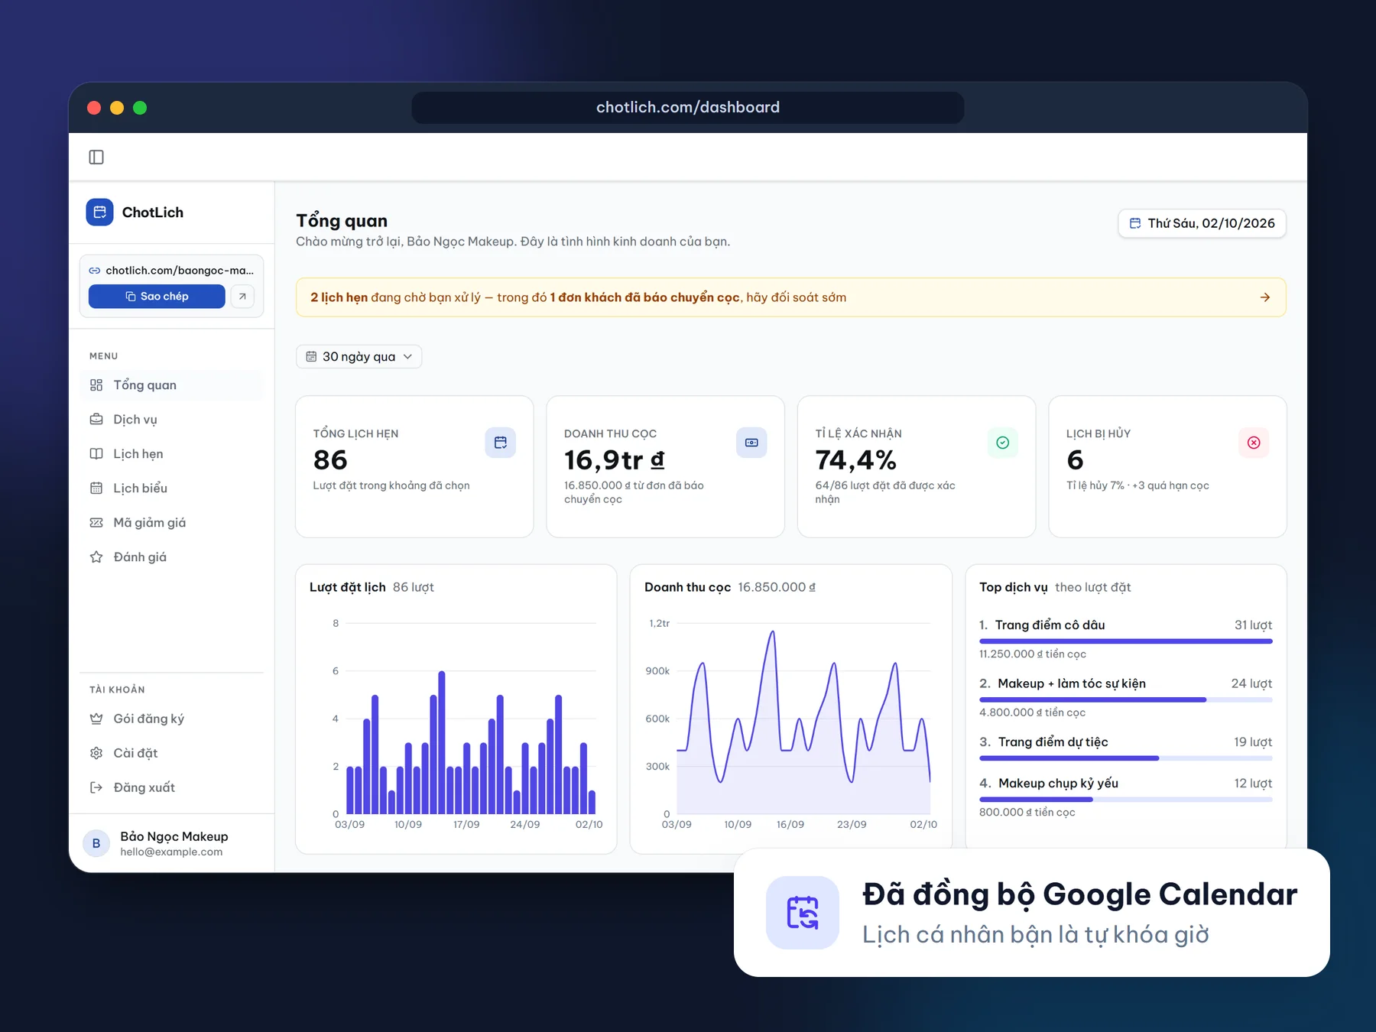This screenshot has width=1376, height=1032.
Task: Select Lịch biểu in the sidebar
Action: click(171, 488)
